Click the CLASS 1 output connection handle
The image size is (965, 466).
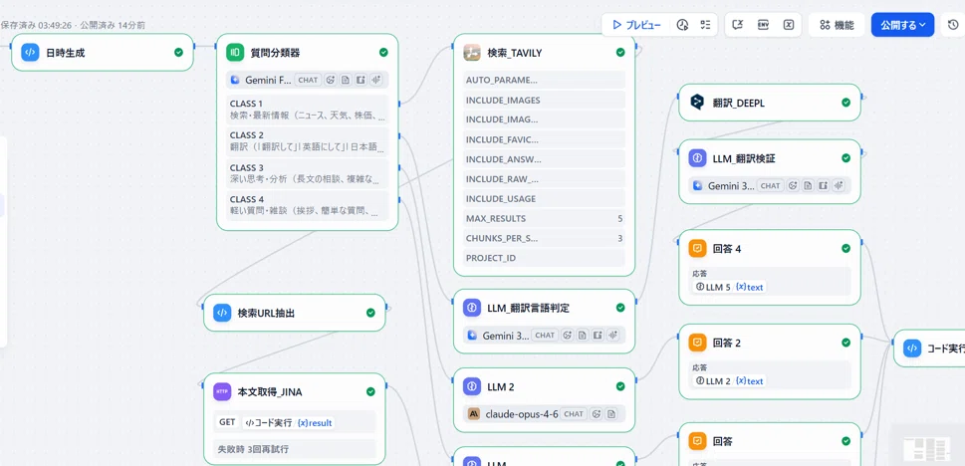click(400, 104)
